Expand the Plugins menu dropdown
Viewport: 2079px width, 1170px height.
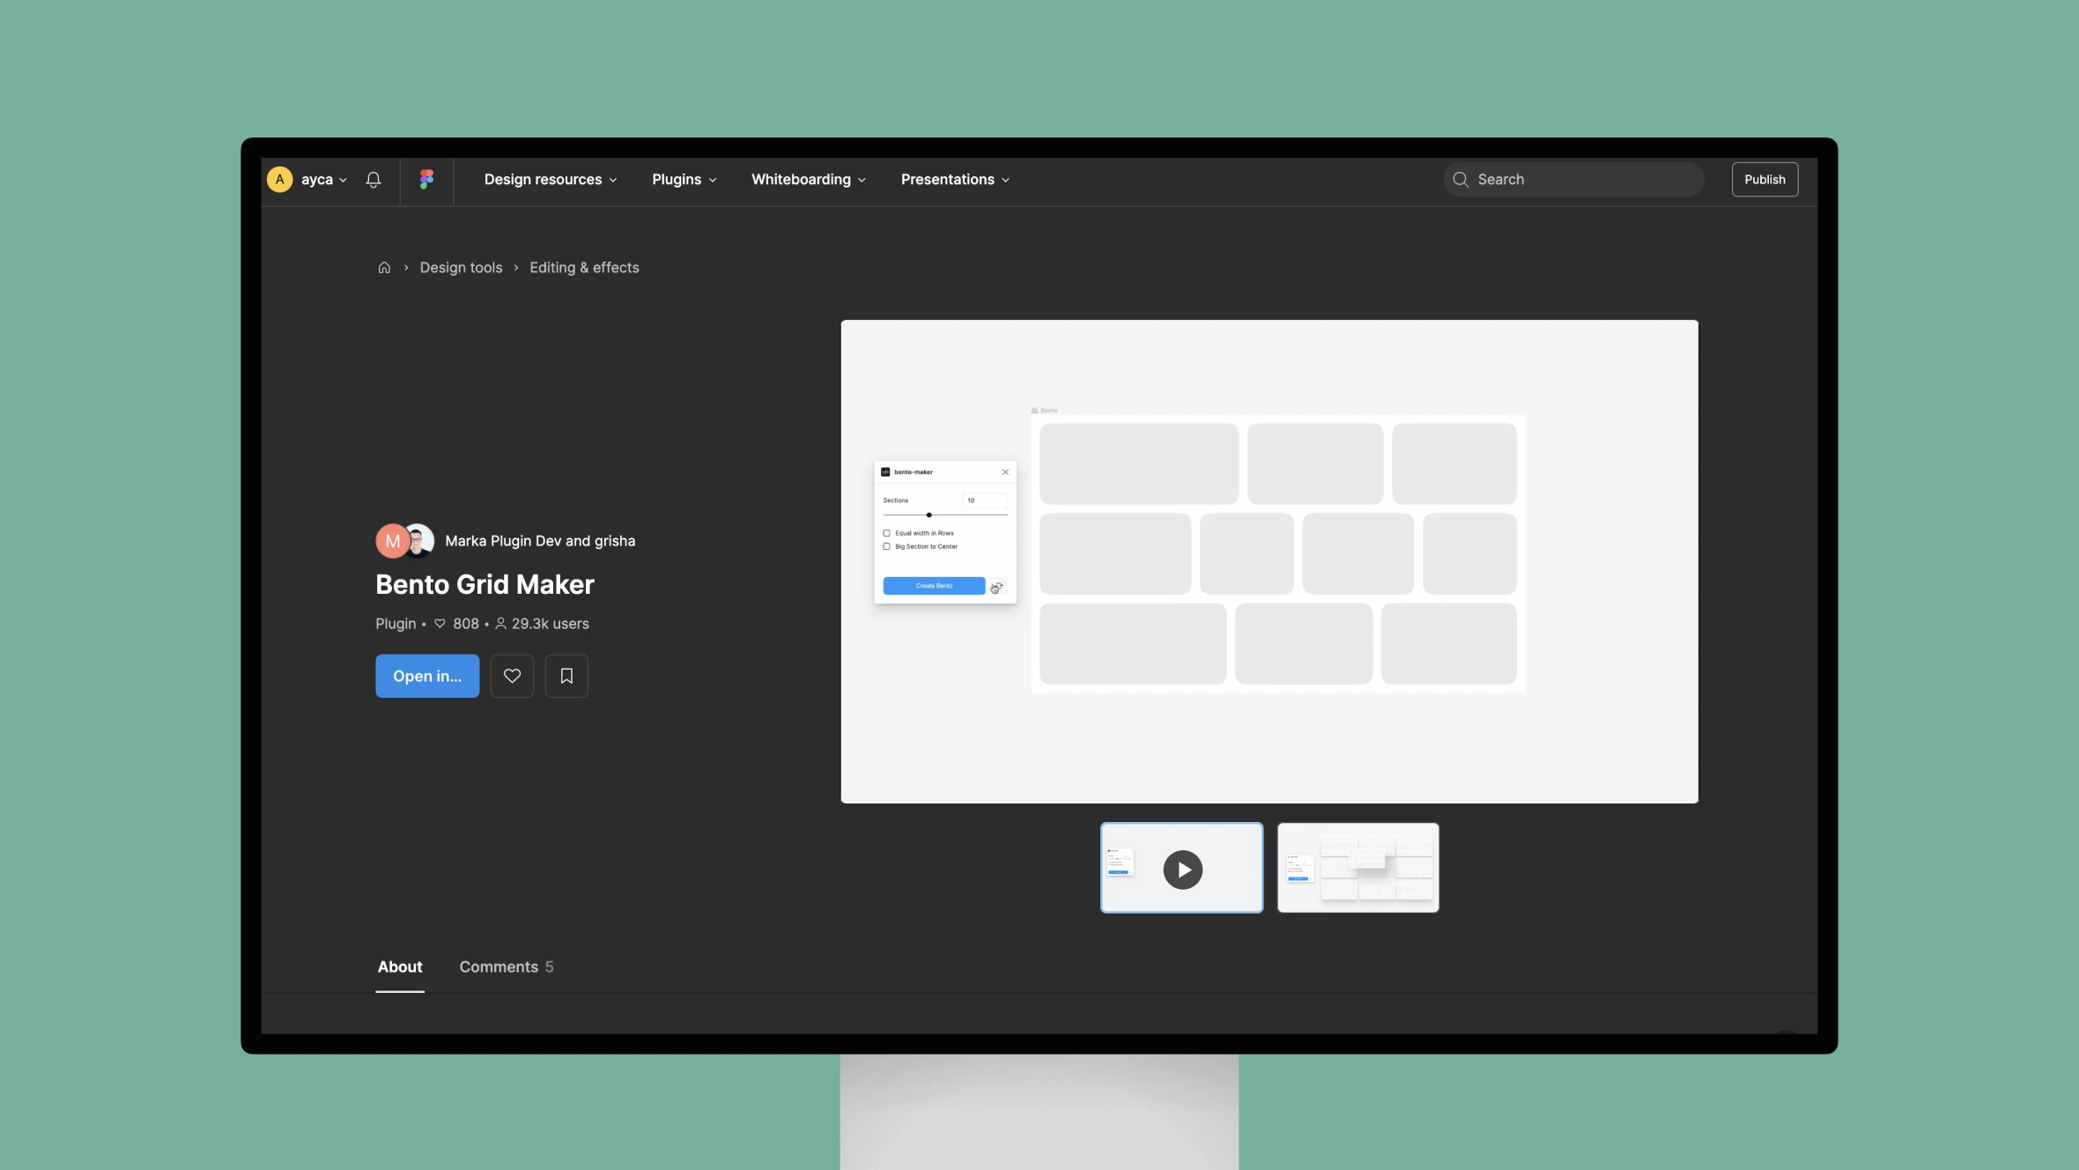click(685, 179)
